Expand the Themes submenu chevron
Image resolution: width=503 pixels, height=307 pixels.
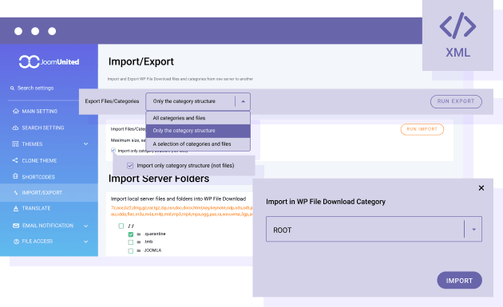coord(86,144)
